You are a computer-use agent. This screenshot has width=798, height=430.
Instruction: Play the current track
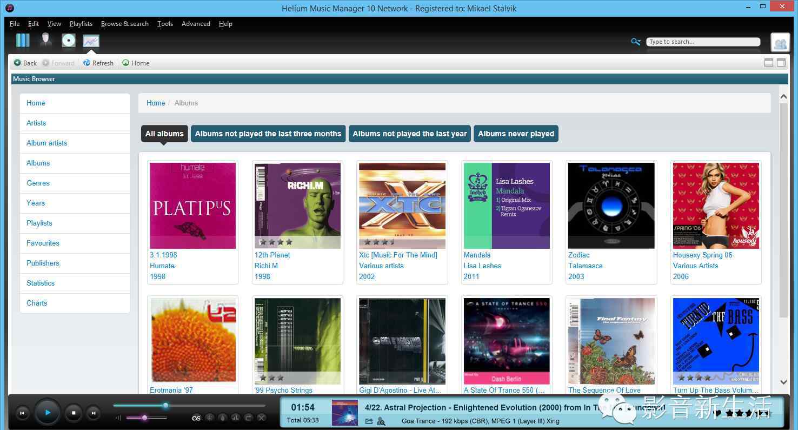(x=48, y=413)
